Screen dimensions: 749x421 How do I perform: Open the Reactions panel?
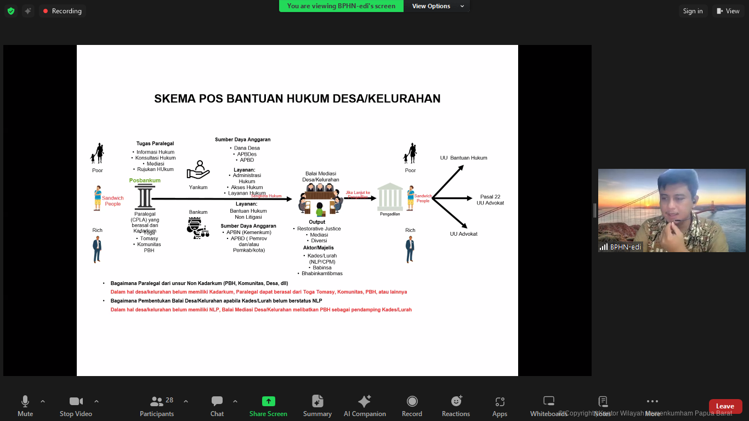(x=456, y=406)
